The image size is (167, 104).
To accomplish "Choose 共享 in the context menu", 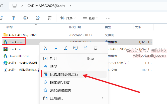I will point(74,66).
